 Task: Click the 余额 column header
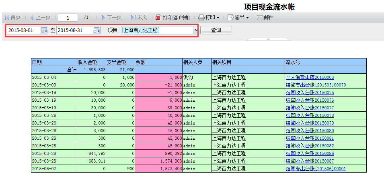tap(158, 62)
